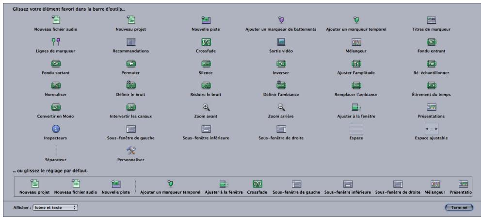Click the Sortie vidéo icon
This screenshot has height=219, width=484.
(281, 42)
